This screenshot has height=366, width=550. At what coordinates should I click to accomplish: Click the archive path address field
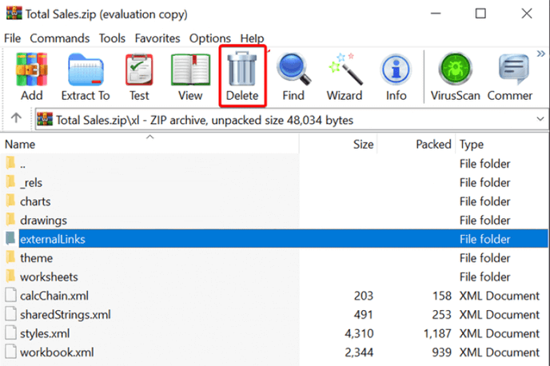click(291, 120)
